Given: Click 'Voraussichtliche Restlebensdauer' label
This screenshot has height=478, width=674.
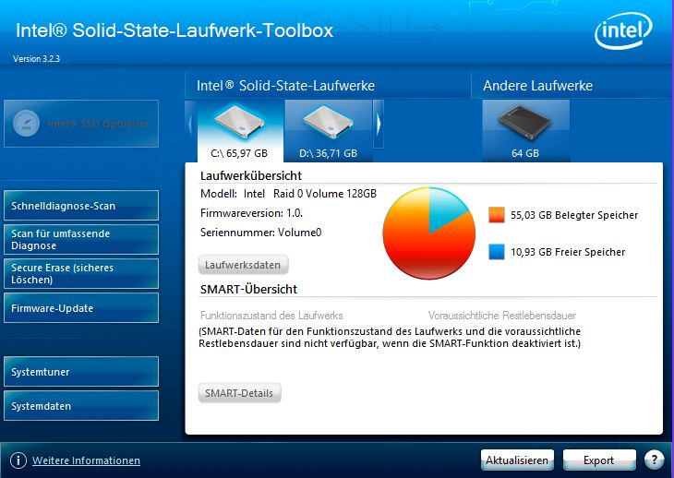Looking at the screenshot, I should click(x=502, y=316).
